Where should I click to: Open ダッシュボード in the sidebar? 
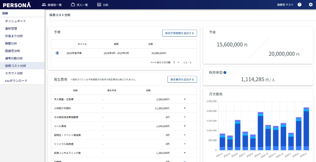[x=15, y=21]
